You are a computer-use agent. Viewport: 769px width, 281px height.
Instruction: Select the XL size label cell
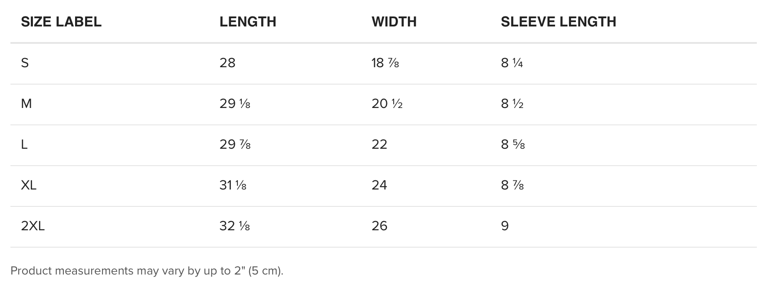coord(29,185)
